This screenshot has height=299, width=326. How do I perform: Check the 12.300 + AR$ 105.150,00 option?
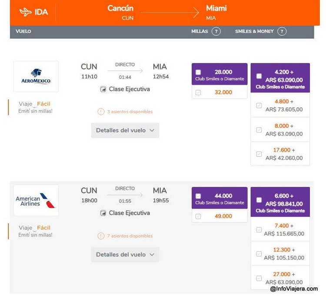(x=259, y=254)
